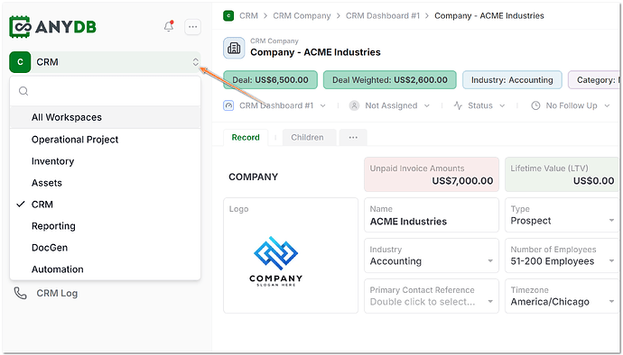Click the CRM Log phone icon
The image size is (623, 355).
pyautogui.click(x=20, y=293)
